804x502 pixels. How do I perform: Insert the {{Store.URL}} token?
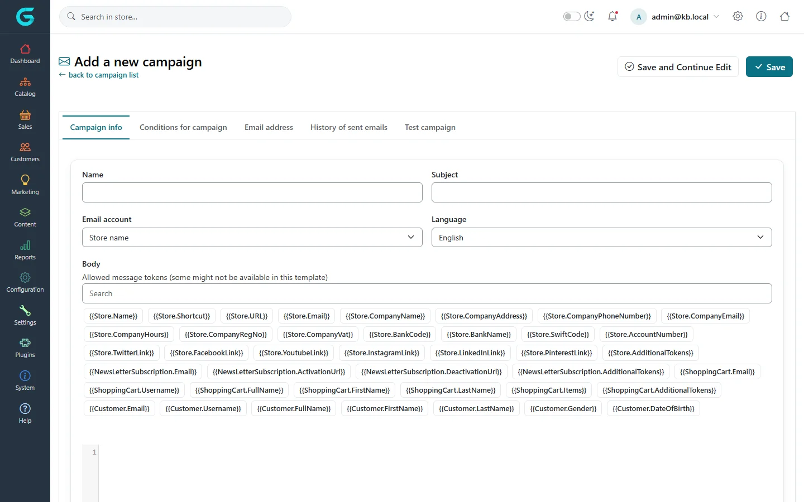(247, 316)
